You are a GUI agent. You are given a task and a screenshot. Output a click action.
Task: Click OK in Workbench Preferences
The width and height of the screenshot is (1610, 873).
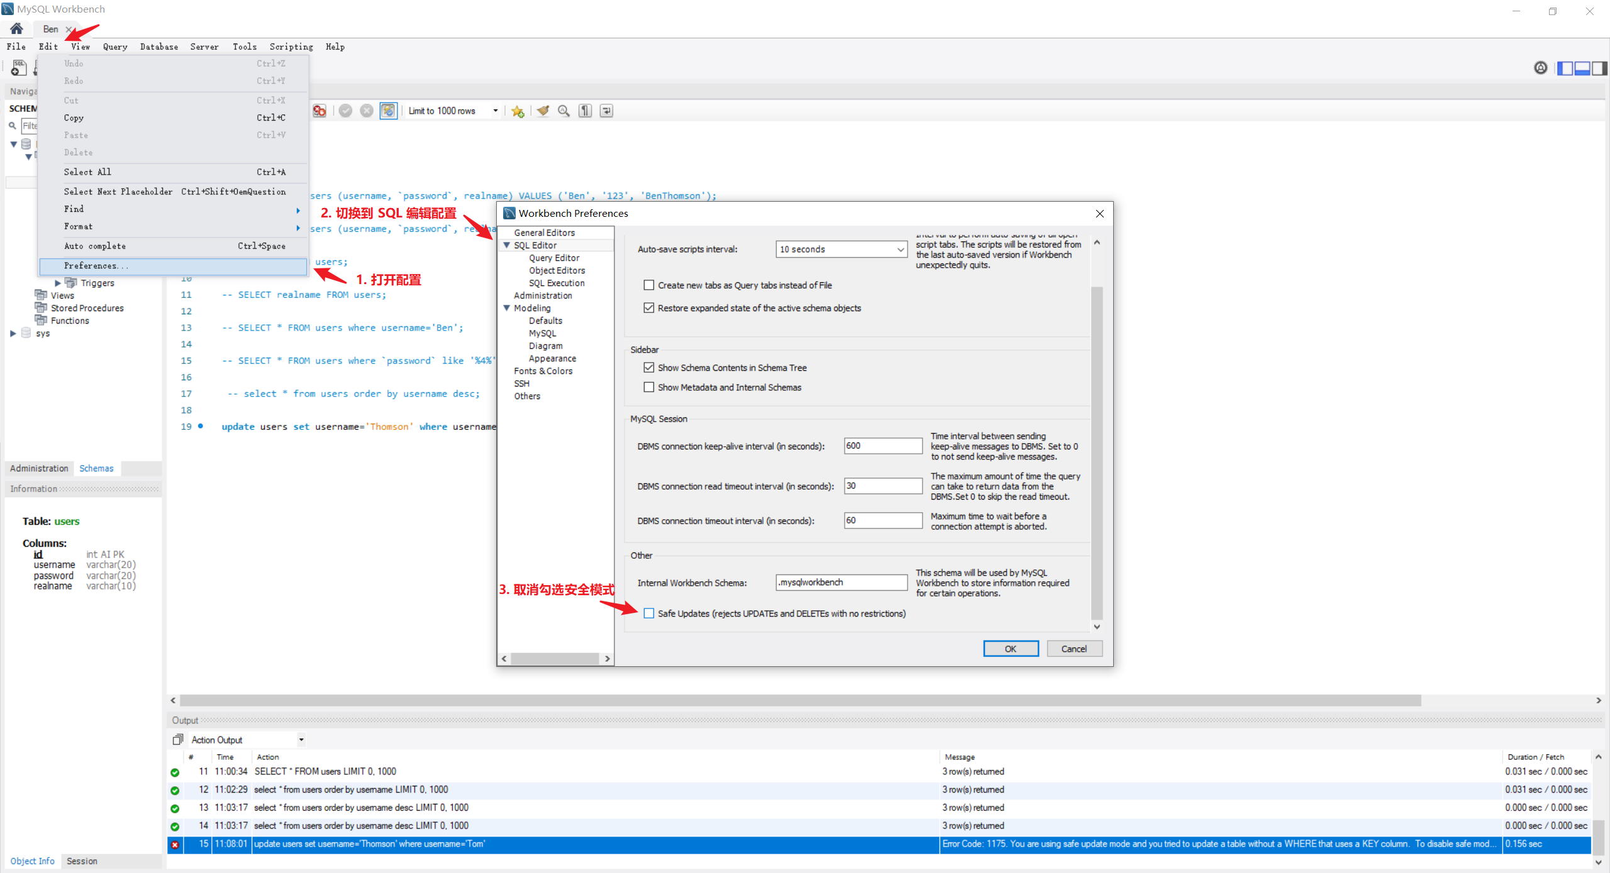click(x=1011, y=649)
